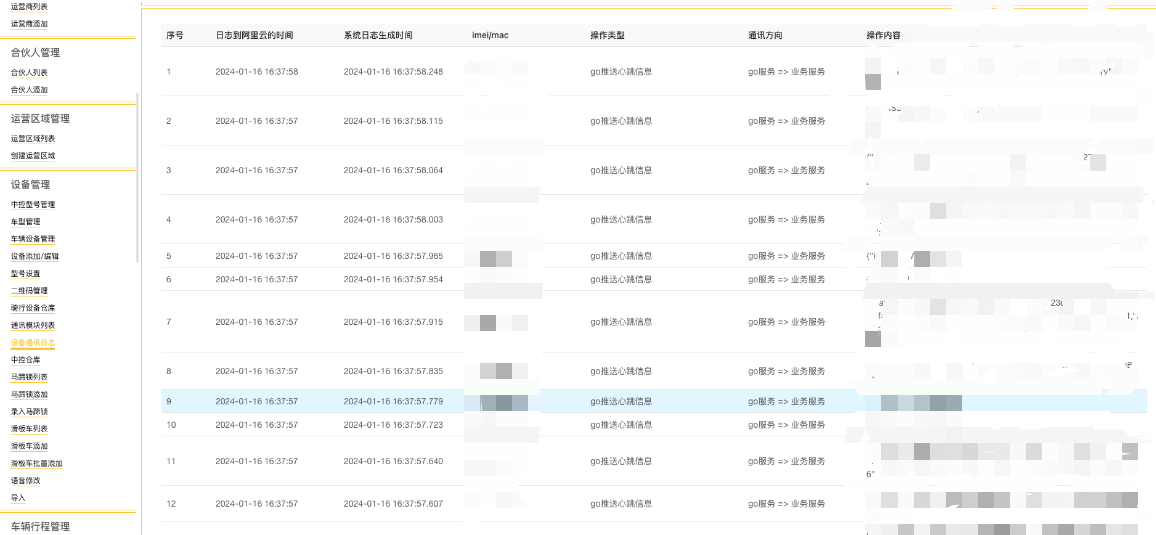Viewport: 1156px width, 535px height.
Task: Open 导入 link in sidebar
Action: coord(18,498)
